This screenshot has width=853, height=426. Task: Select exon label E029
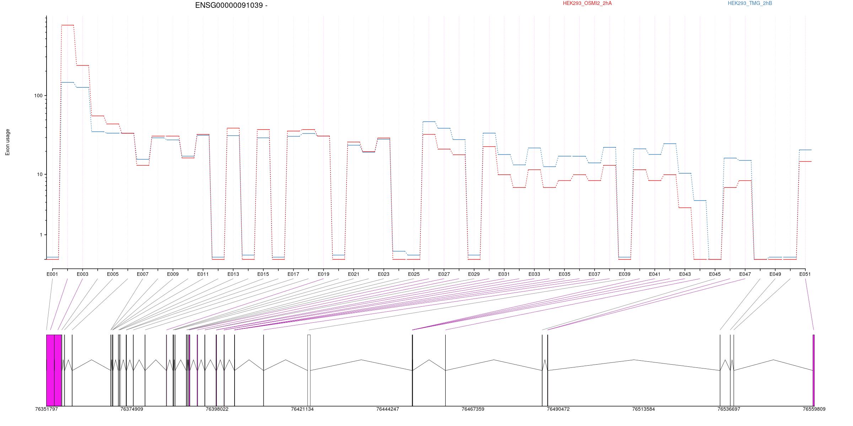point(474,274)
